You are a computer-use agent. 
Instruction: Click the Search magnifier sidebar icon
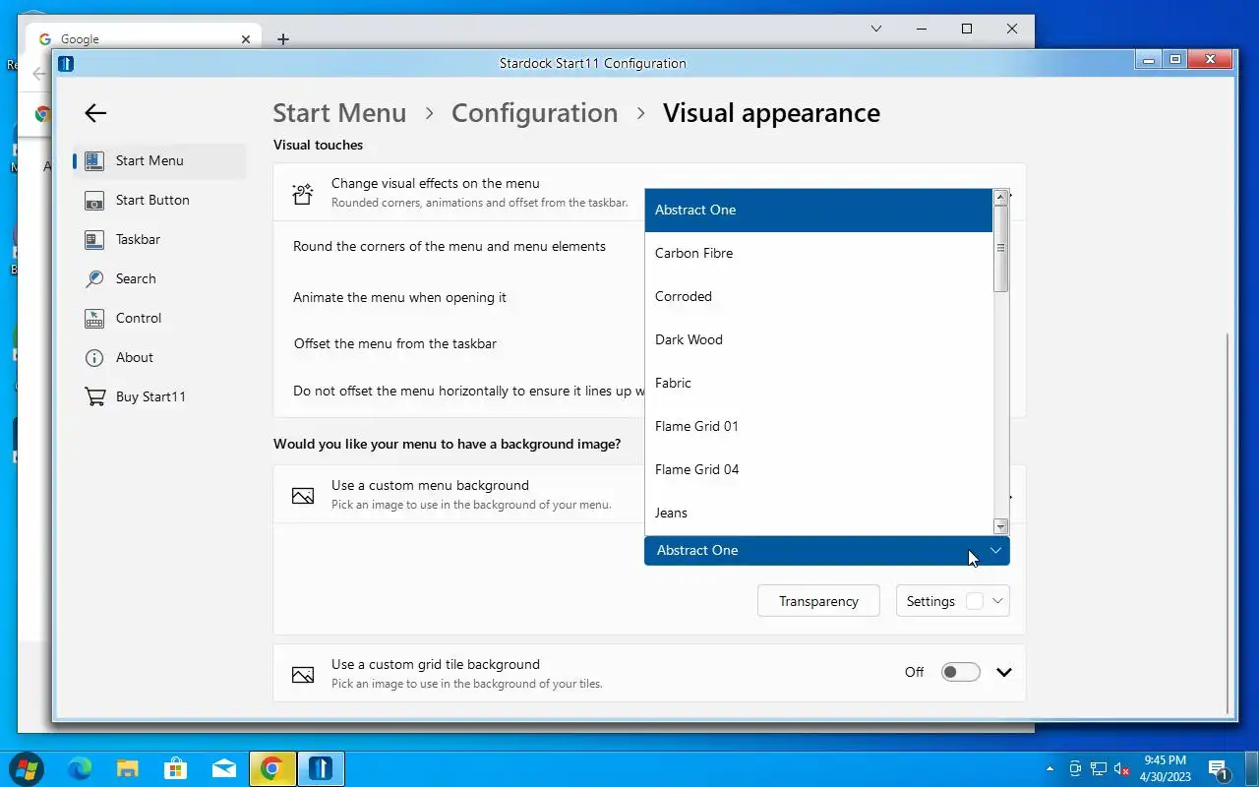[94, 278]
